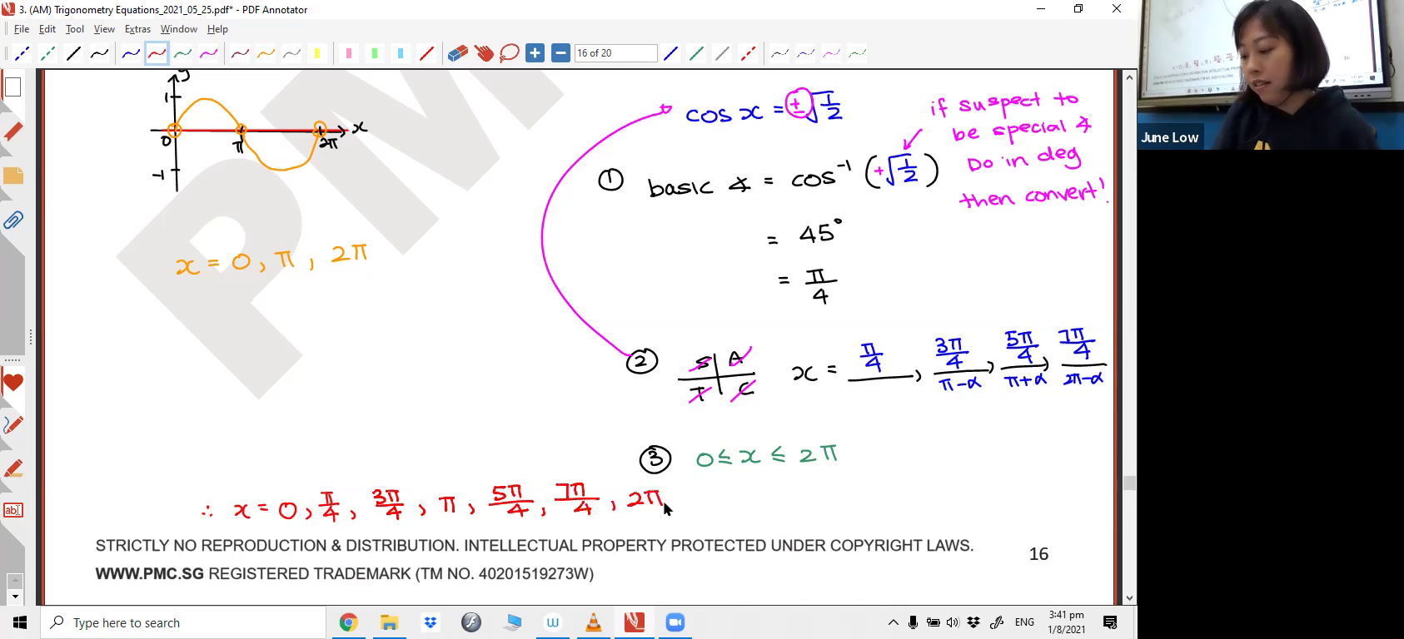The height and width of the screenshot is (639, 1404).
Task: Select the green freehand pen
Action: 182,54
